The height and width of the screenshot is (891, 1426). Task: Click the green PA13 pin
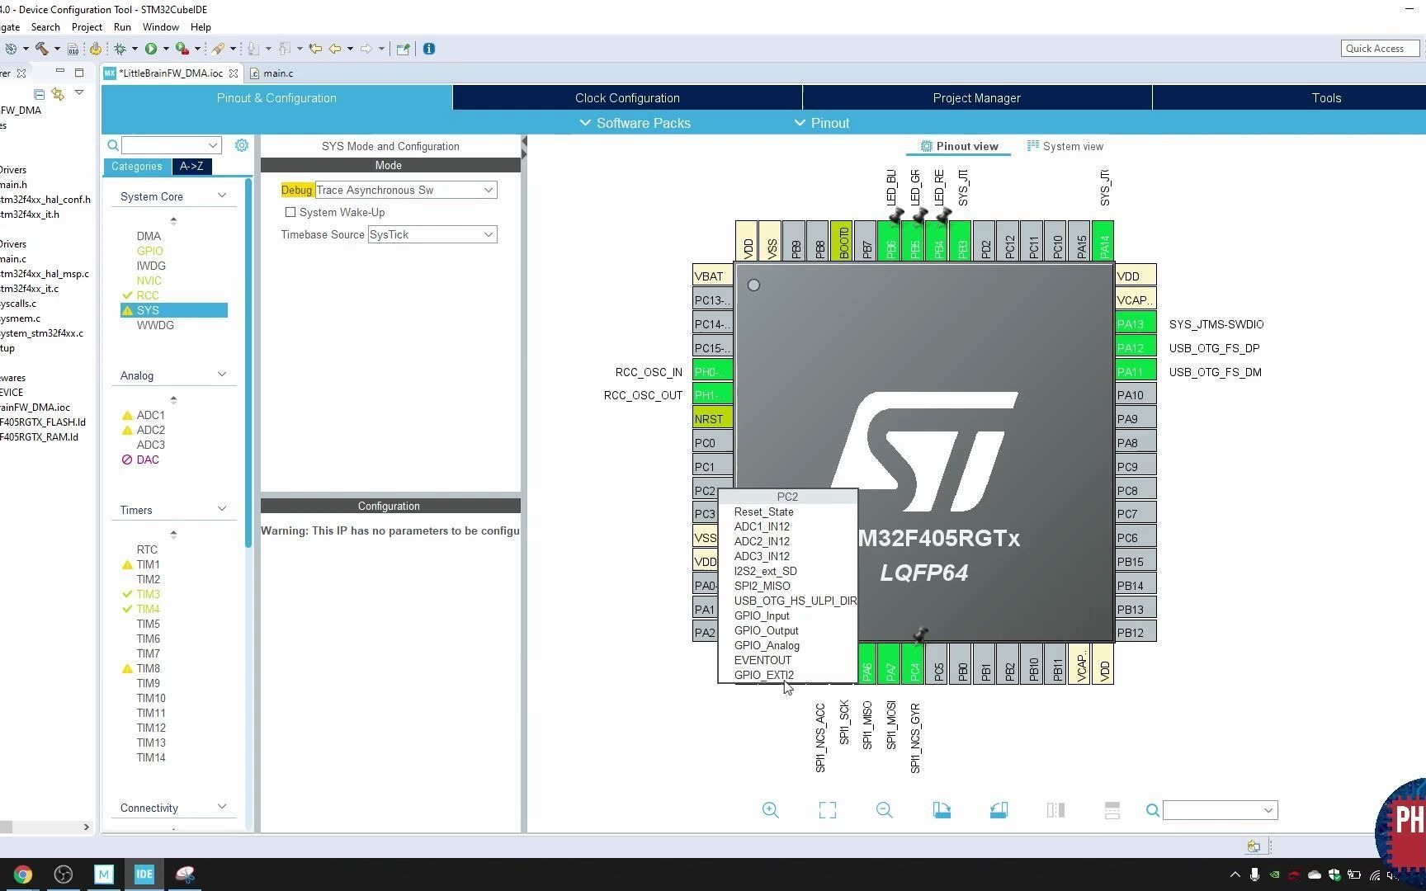point(1136,323)
